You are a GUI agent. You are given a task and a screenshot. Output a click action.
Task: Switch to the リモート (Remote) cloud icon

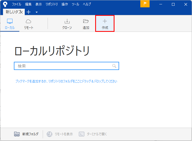29,22
